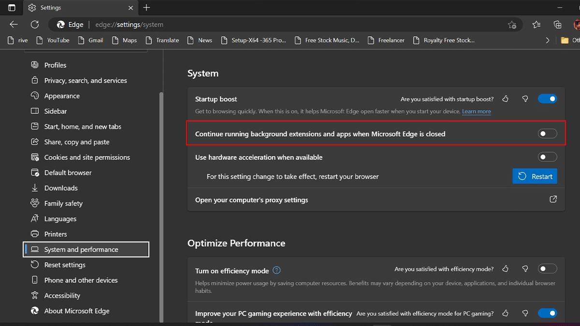
Task: Open Privacy, search, and services settings
Action: 85,81
